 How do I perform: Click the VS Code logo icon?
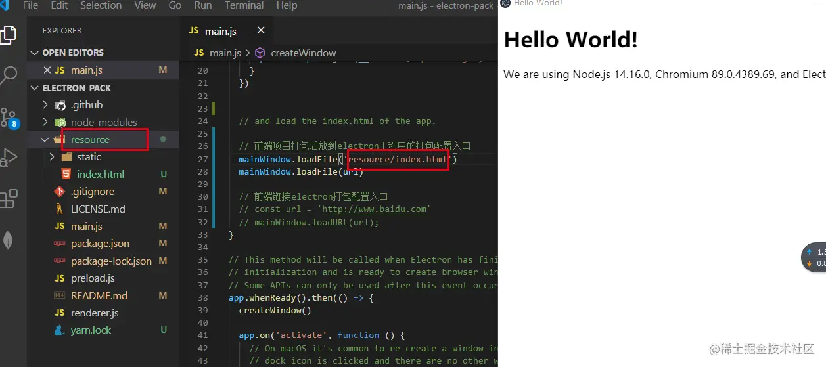(5, 5)
